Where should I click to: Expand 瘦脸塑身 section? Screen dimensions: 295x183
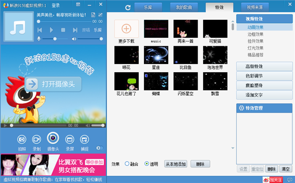[x=265, y=85]
